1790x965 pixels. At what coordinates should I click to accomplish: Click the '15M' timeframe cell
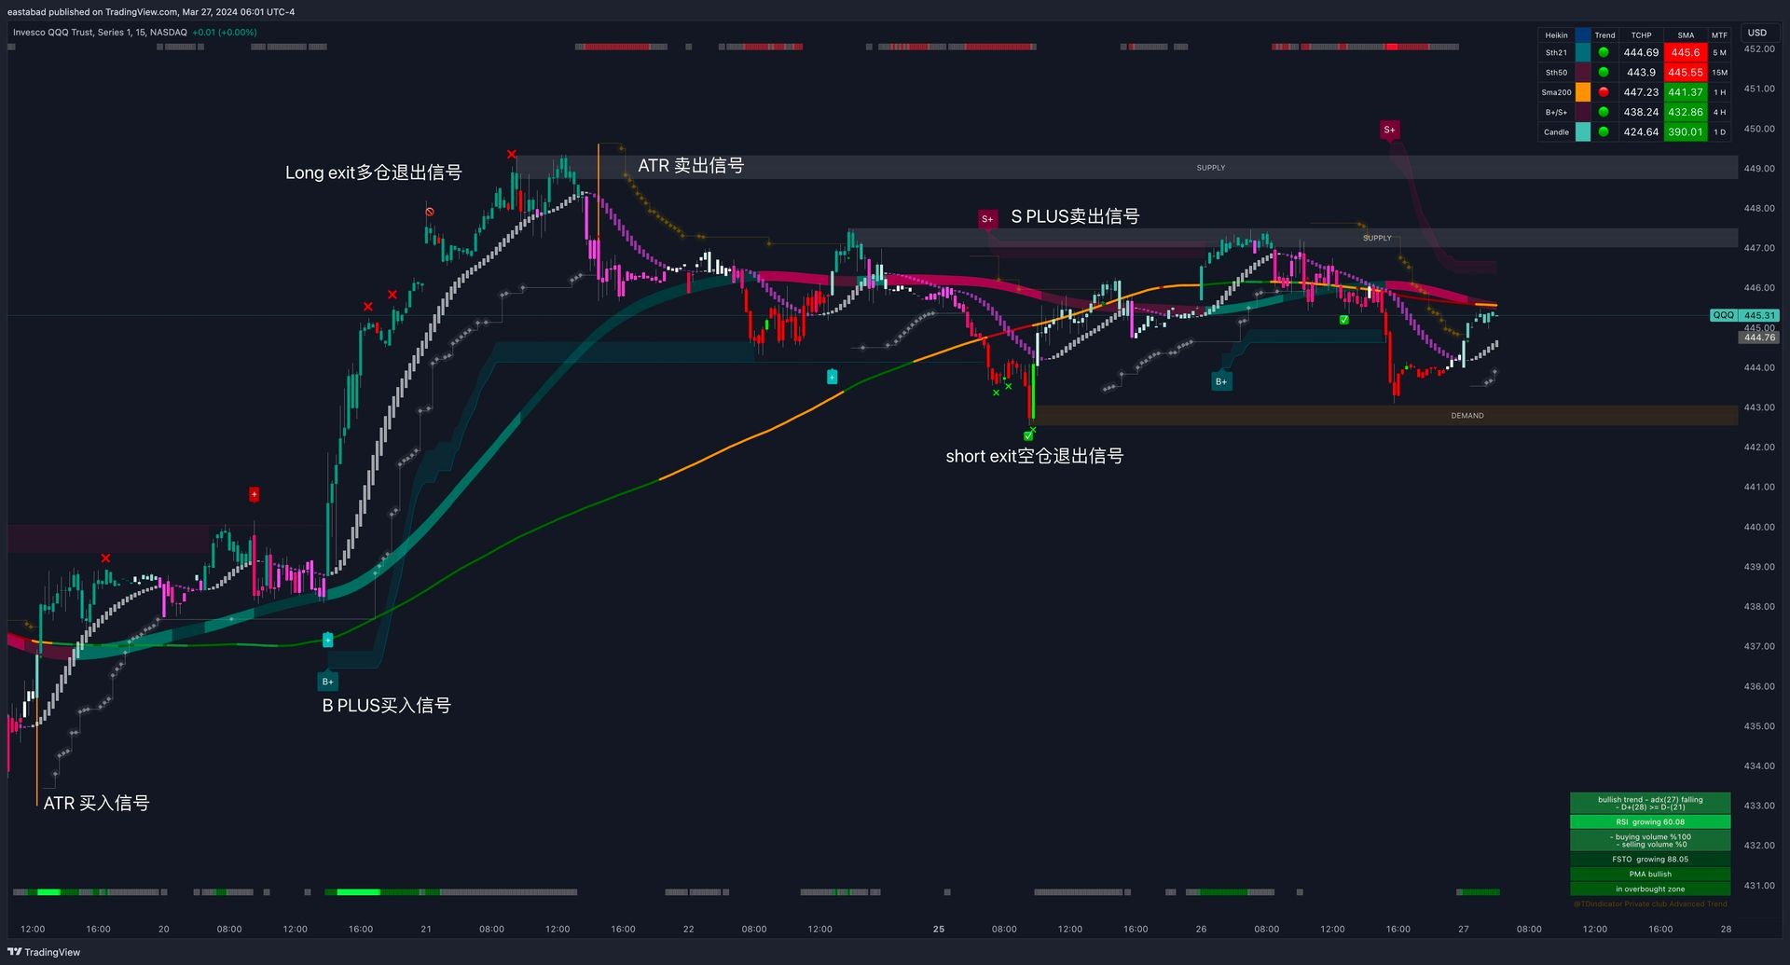pyautogui.click(x=1720, y=72)
